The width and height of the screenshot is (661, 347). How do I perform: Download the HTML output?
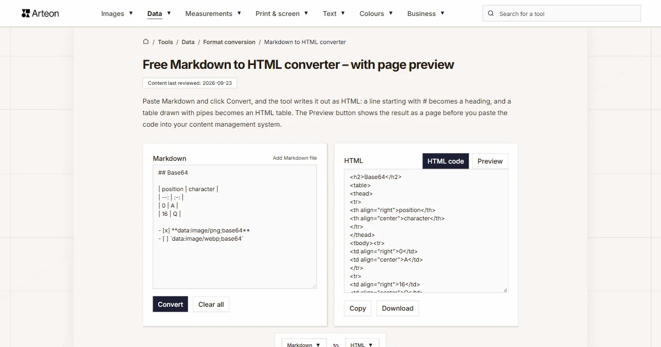[x=398, y=308]
